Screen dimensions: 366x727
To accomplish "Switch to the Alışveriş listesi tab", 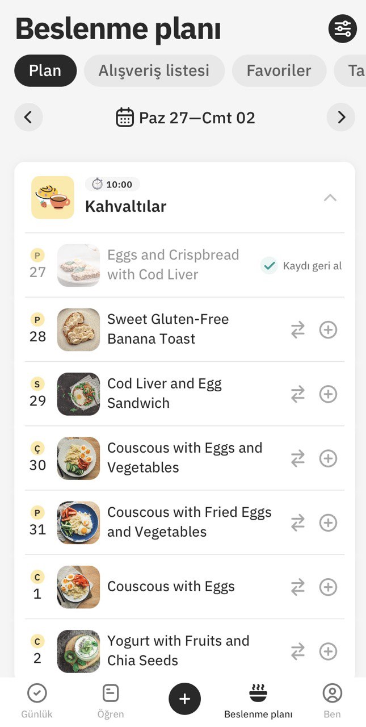I will pos(154,70).
